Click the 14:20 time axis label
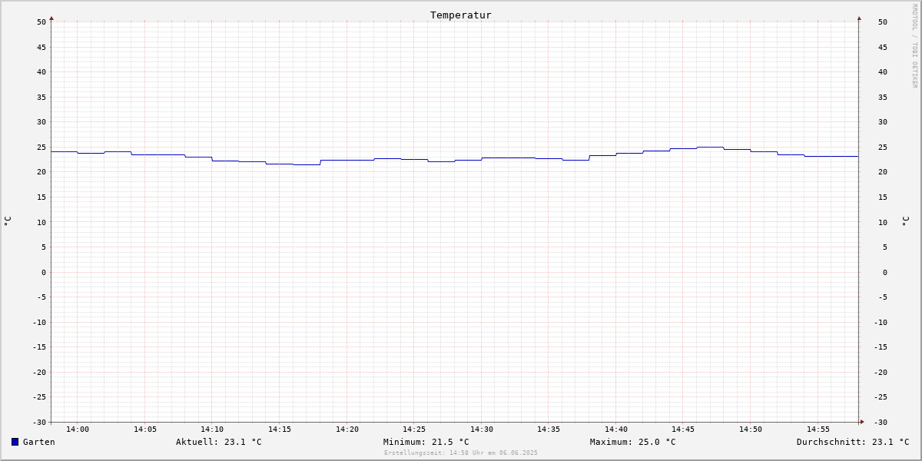This screenshot has height=461, width=922. 347,429
